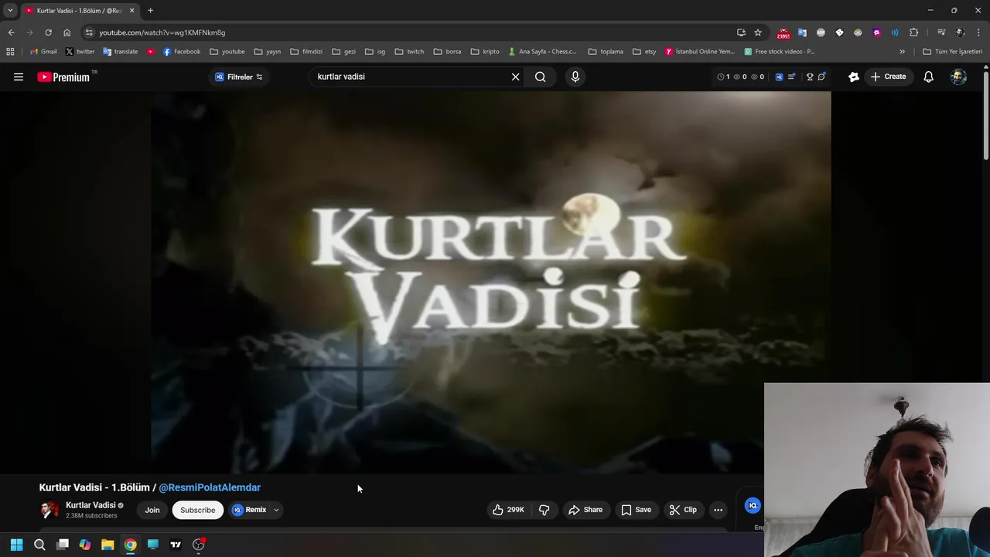Open the @ResmiPolatAlemdar link in title
The image size is (990, 557).
[210, 487]
